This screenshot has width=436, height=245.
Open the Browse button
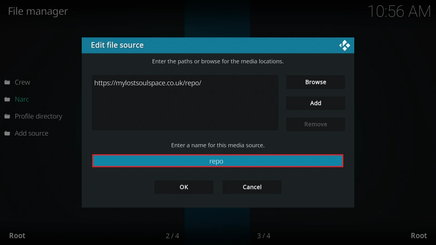(x=316, y=82)
